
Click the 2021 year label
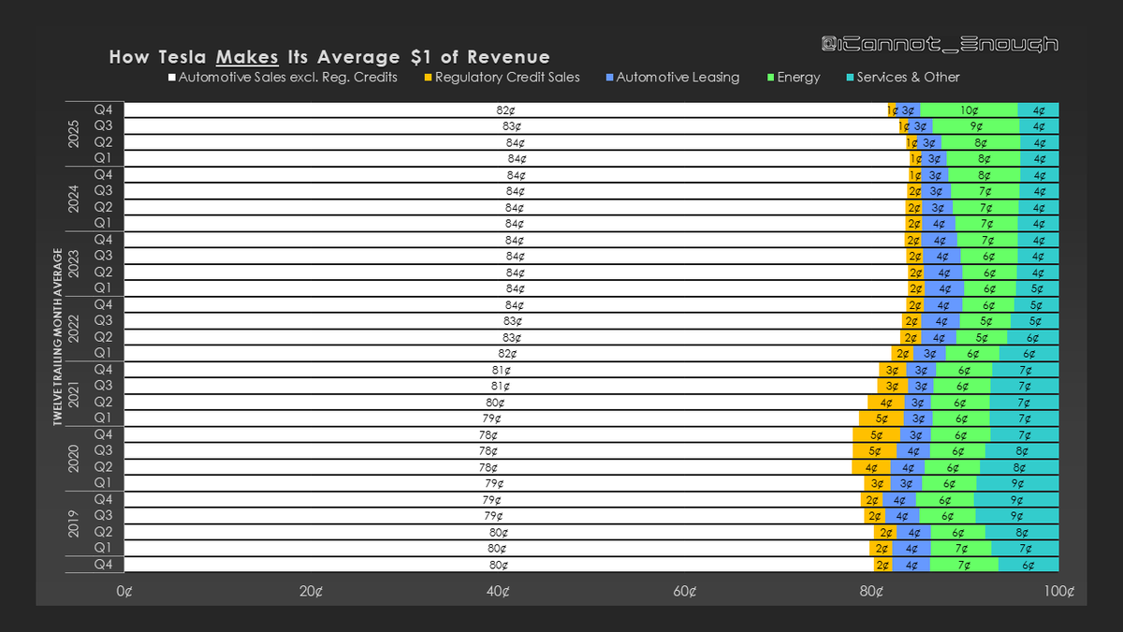74,393
